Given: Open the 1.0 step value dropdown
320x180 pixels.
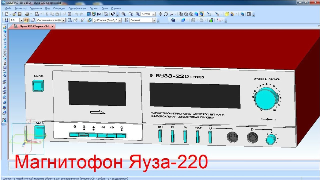Looking at the screenshot, I should click(x=21, y=20).
